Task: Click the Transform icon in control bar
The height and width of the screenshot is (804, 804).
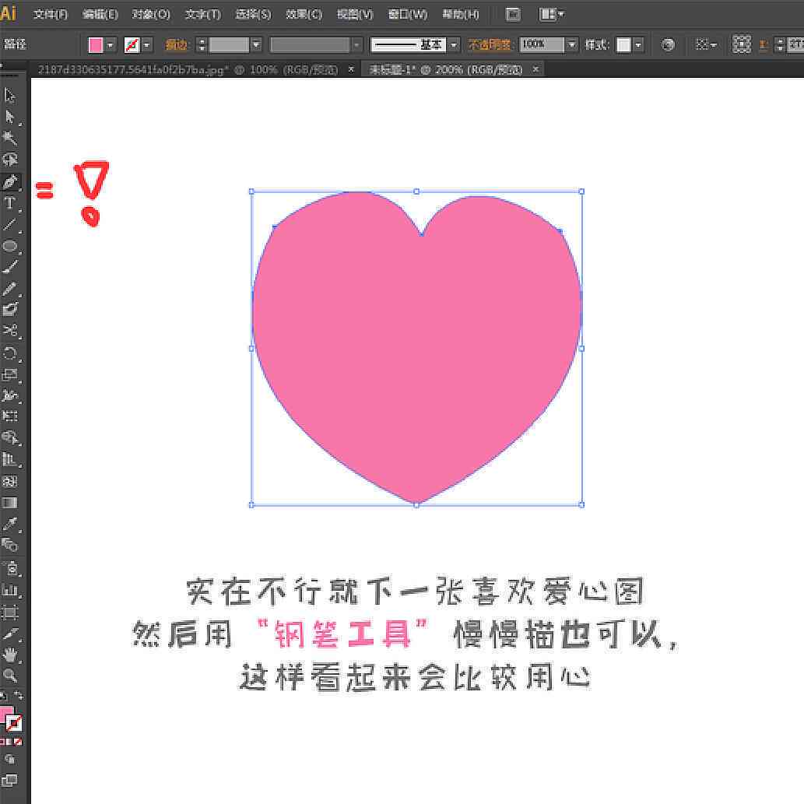Action: tap(741, 44)
